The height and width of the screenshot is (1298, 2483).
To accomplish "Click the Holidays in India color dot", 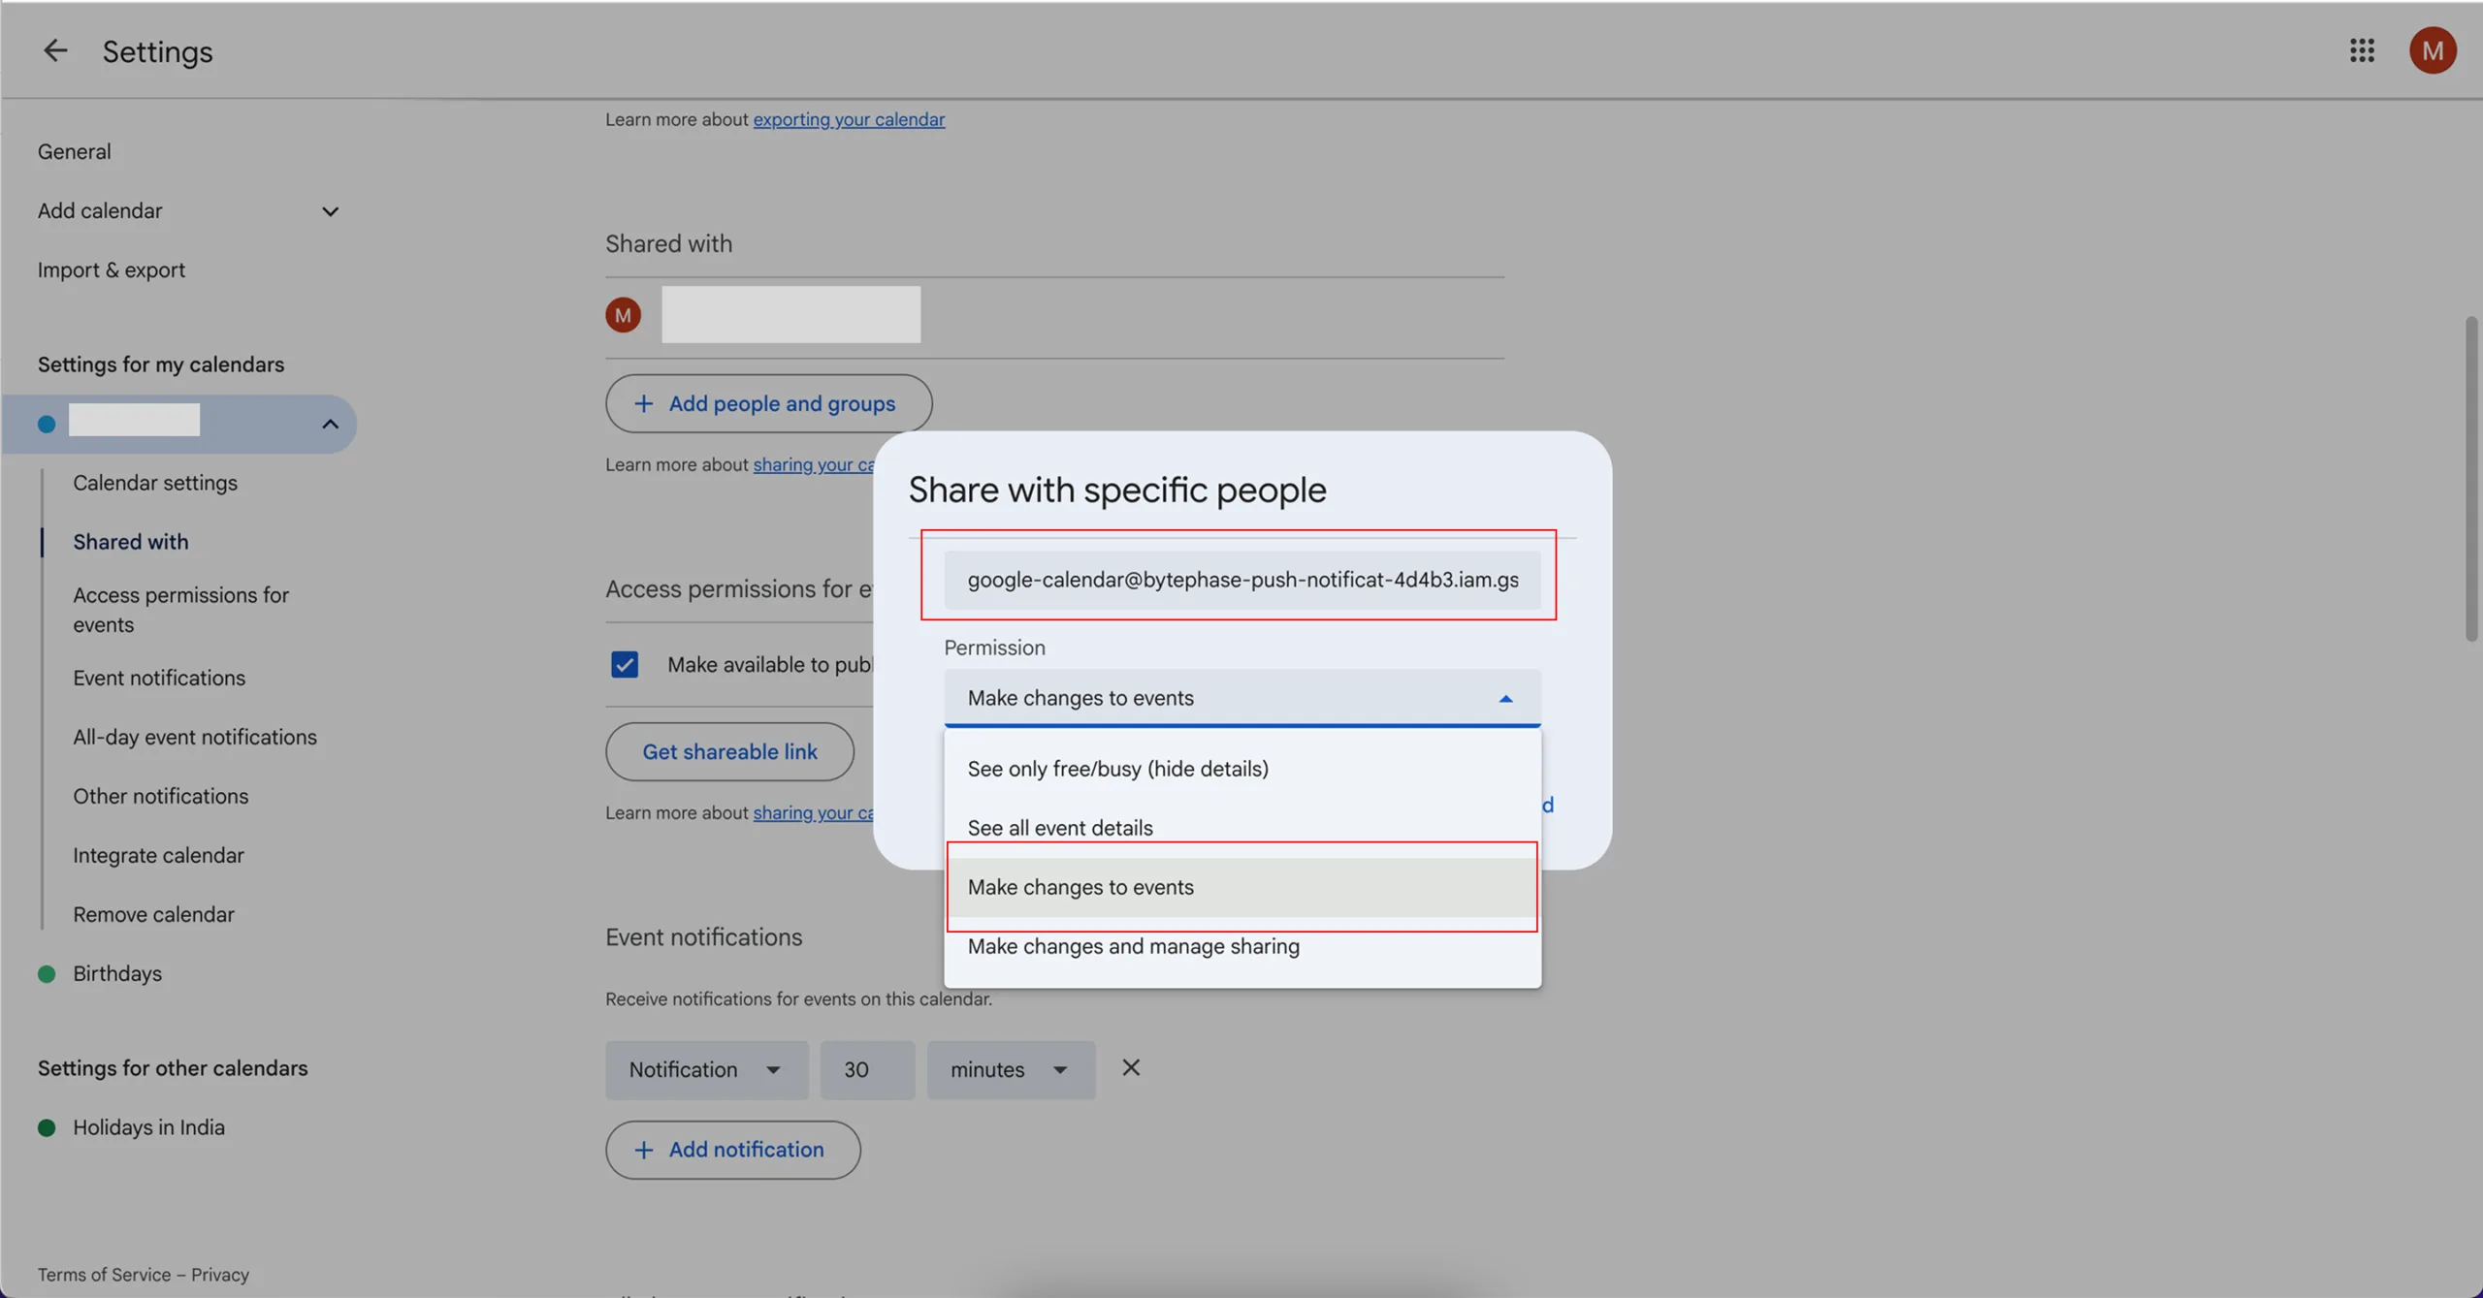I will pyautogui.click(x=47, y=1127).
